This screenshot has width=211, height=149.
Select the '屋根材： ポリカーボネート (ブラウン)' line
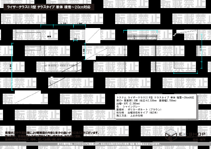139,109
